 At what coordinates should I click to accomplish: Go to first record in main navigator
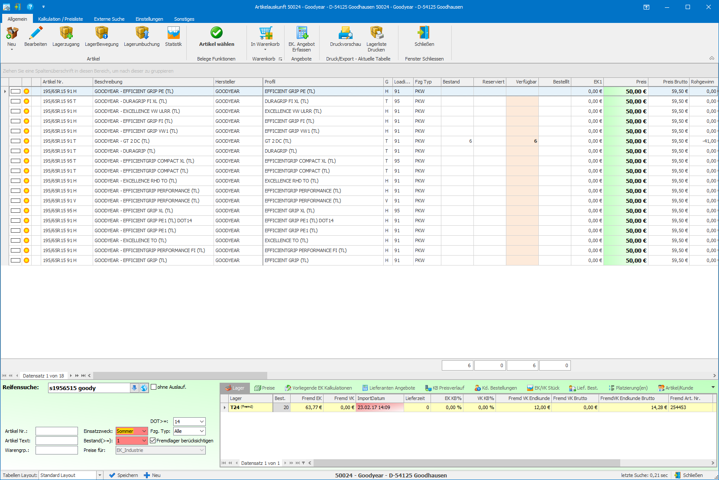point(4,376)
